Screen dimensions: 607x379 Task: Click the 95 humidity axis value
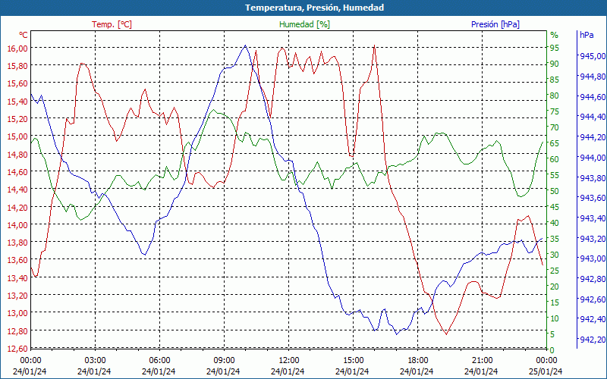[555, 48]
